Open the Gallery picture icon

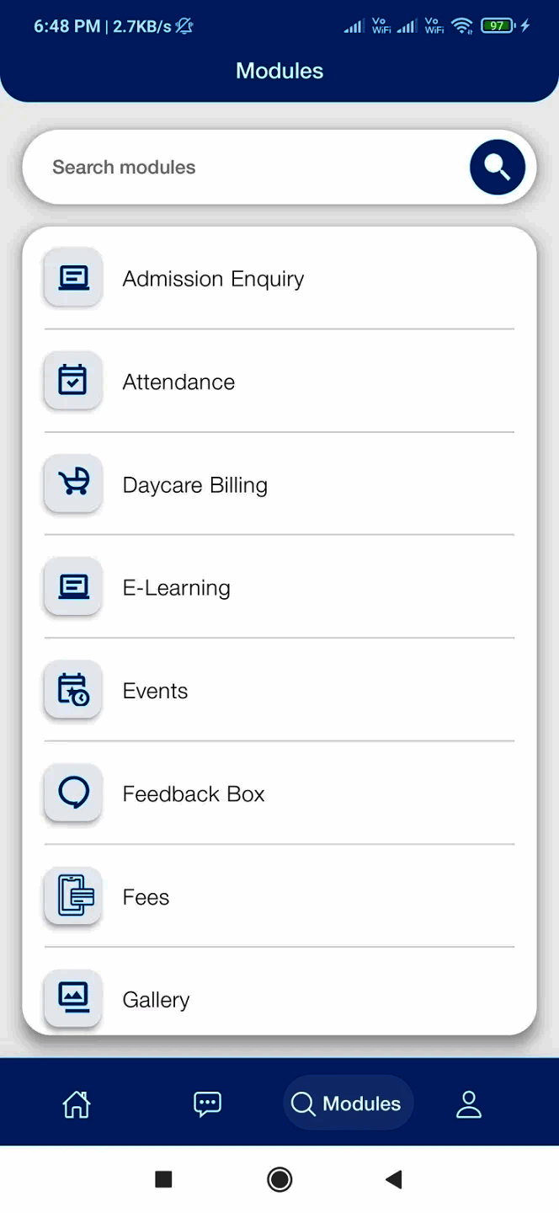point(72,998)
